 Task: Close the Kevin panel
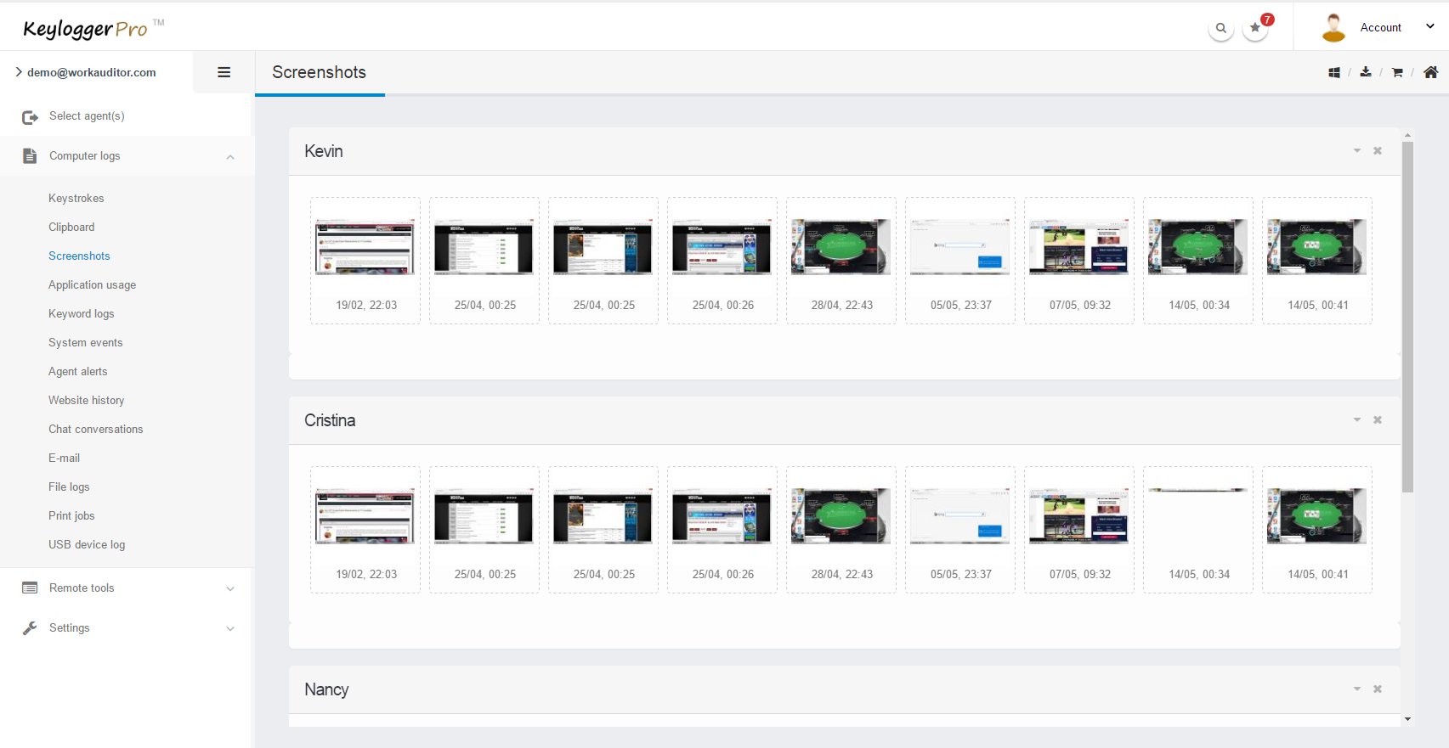pos(1378,151)
